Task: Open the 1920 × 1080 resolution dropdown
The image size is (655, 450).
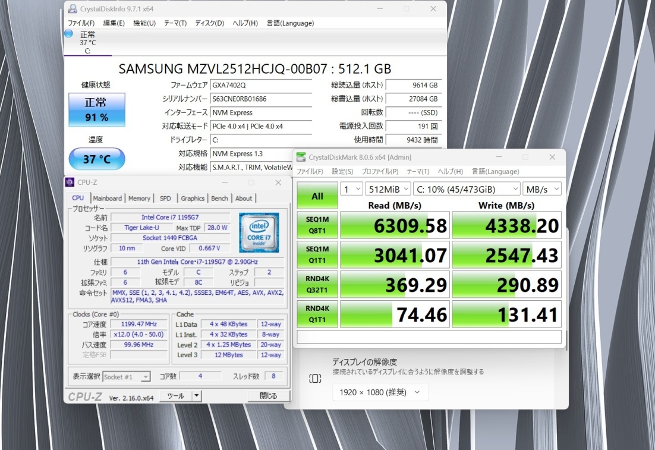Action: pos(380,392)
